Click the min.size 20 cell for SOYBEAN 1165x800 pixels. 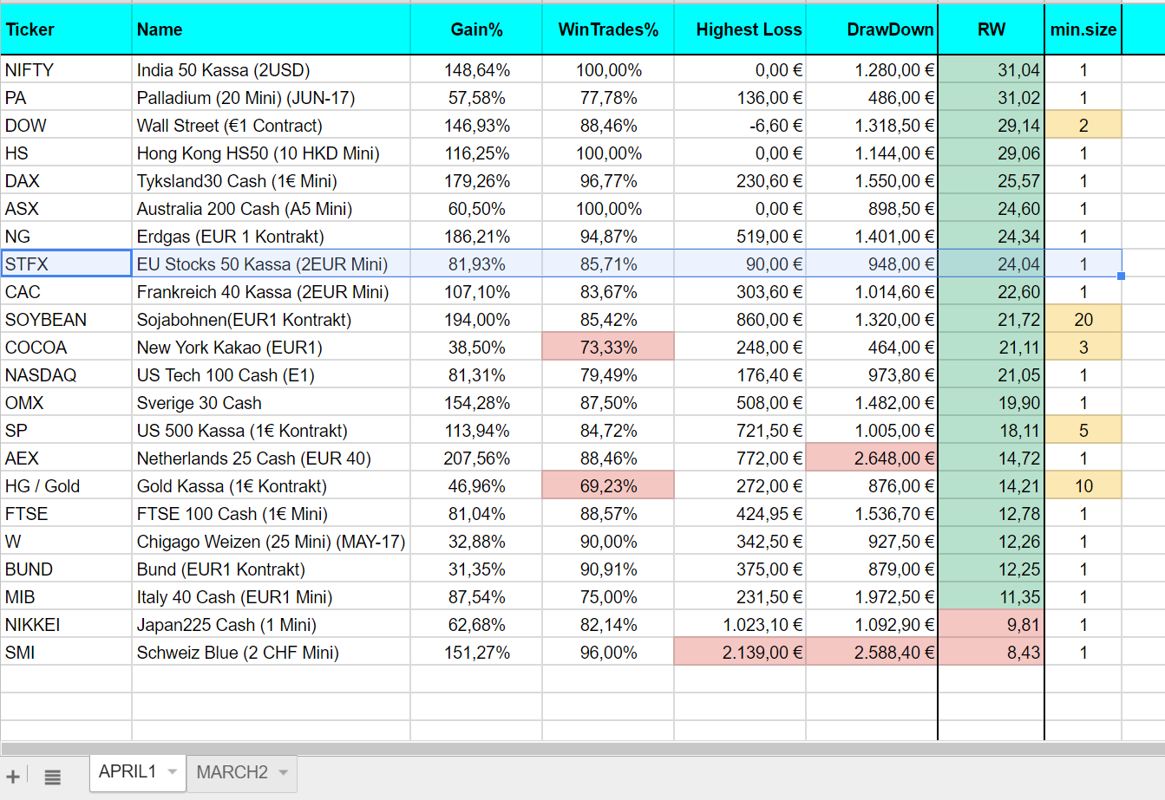point(1083,320)
